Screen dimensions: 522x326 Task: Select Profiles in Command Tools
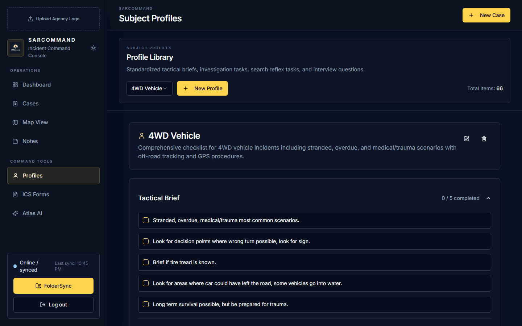pos(53,176)
